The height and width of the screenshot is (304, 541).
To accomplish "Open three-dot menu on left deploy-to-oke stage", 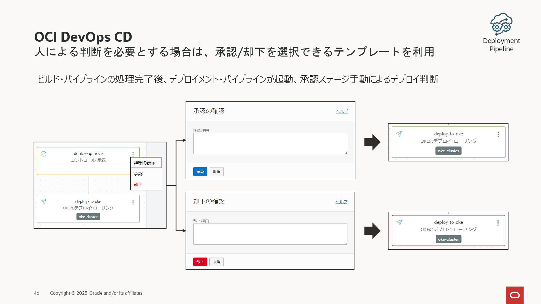I will click(x=133, y=202).
